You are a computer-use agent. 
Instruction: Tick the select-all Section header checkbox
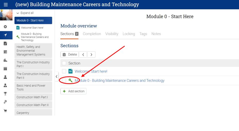(x=64, y=63)
